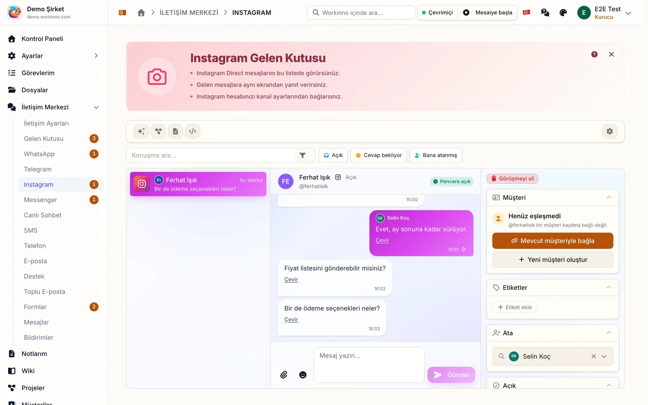Click the İLETİŞİM MERKEZİ breadcrumb

pos(189,13)
